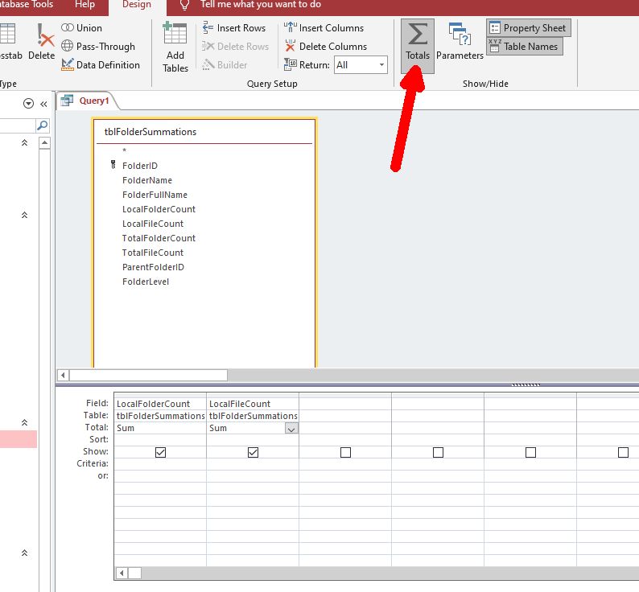The height and width of the screenshot is (592, 639).
Task: Check Show box in the sixth grid column
Action: [x=623, y=452]
